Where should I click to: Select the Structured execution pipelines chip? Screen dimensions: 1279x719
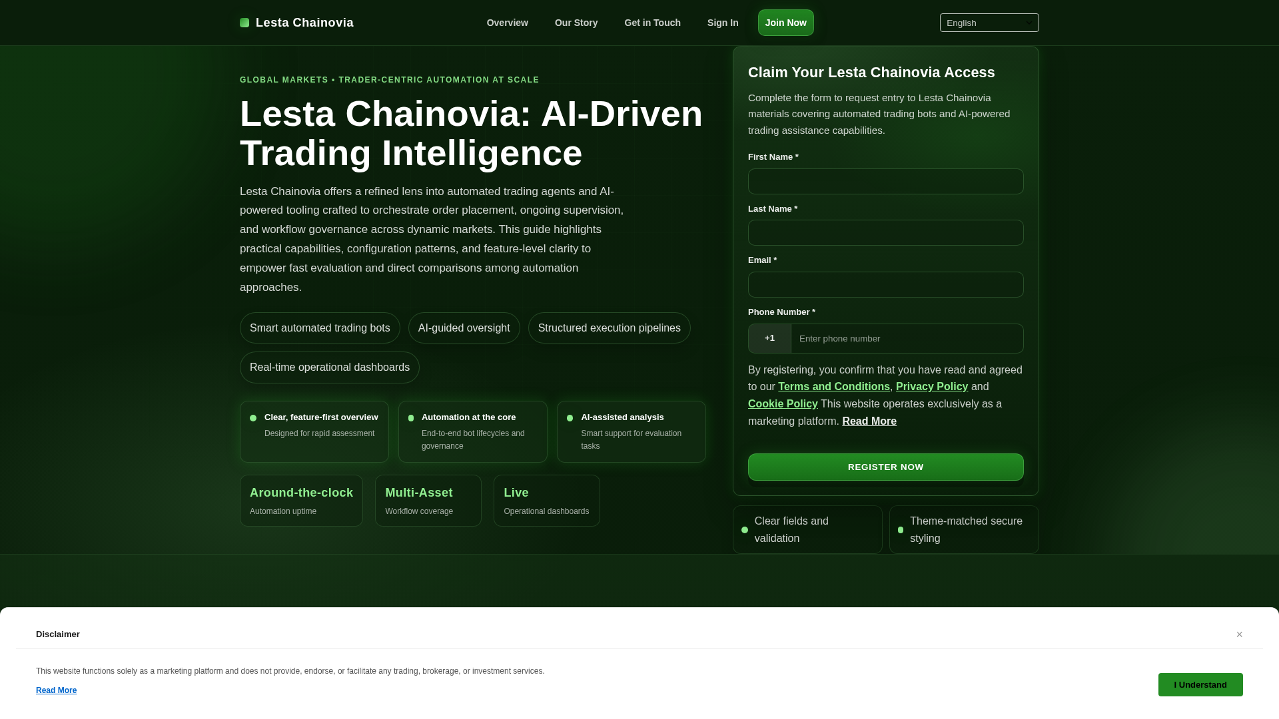(610, 328)
